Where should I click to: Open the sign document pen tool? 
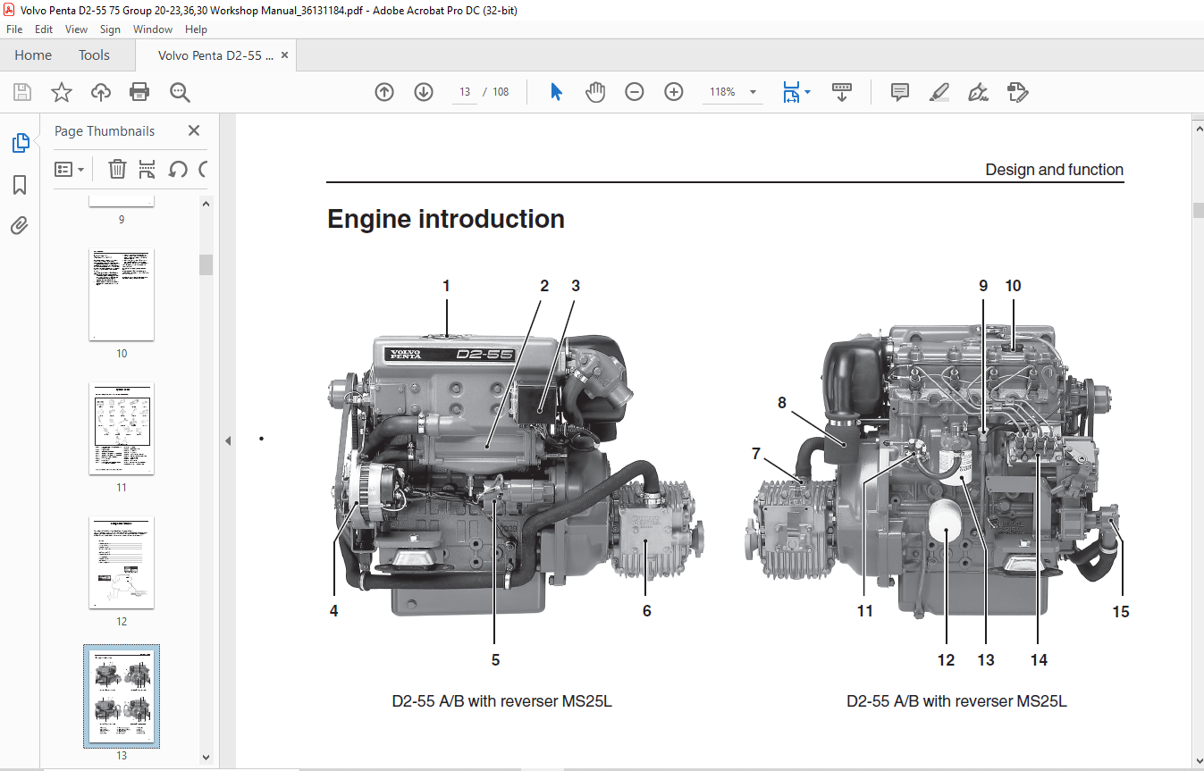pyautogui.click(x=979, y=92)
